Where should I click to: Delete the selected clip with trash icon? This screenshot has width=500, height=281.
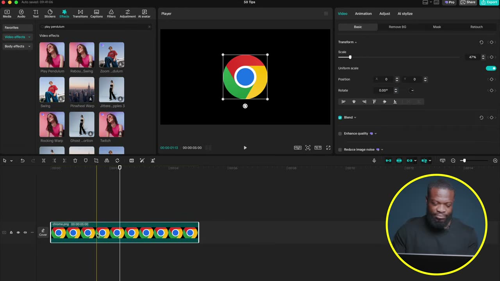pyautogui.click(x=75, y=160)
